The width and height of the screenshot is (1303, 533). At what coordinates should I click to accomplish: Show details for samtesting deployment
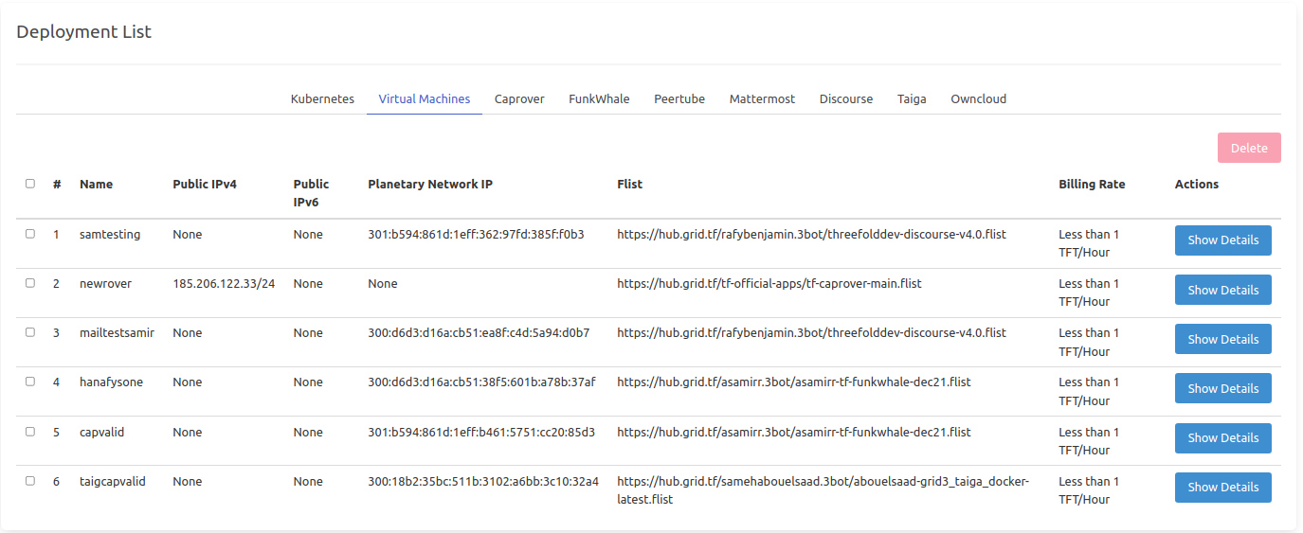(1222, 240)
